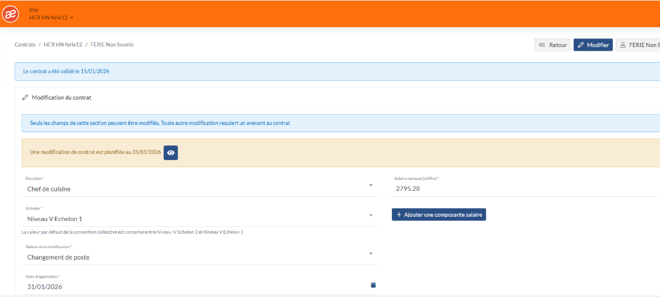The width and height of the screenshot is (660, 297).
Task: Click the Modifier button
Action: click(593, 45)
